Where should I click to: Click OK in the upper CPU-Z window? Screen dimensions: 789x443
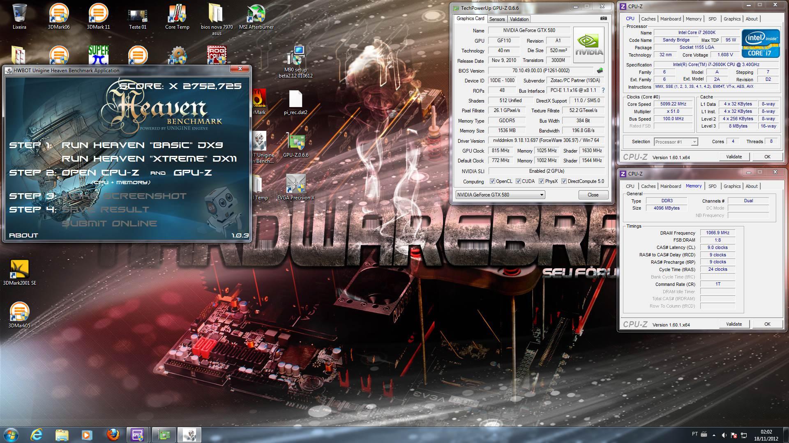767,157
